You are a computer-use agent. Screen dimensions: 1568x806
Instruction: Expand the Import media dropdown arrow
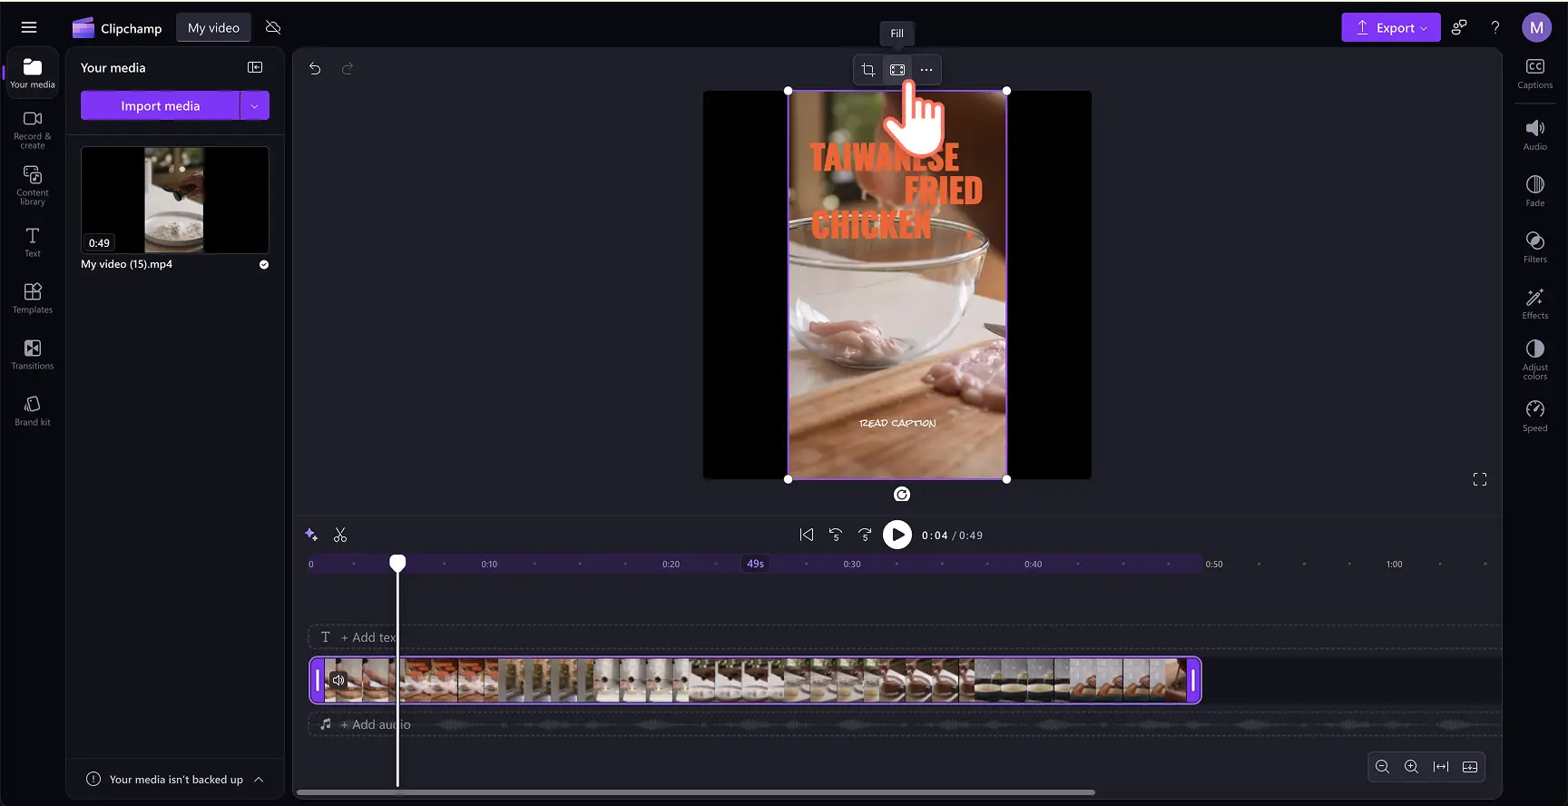pyautogui.click(x=255, y=106)
